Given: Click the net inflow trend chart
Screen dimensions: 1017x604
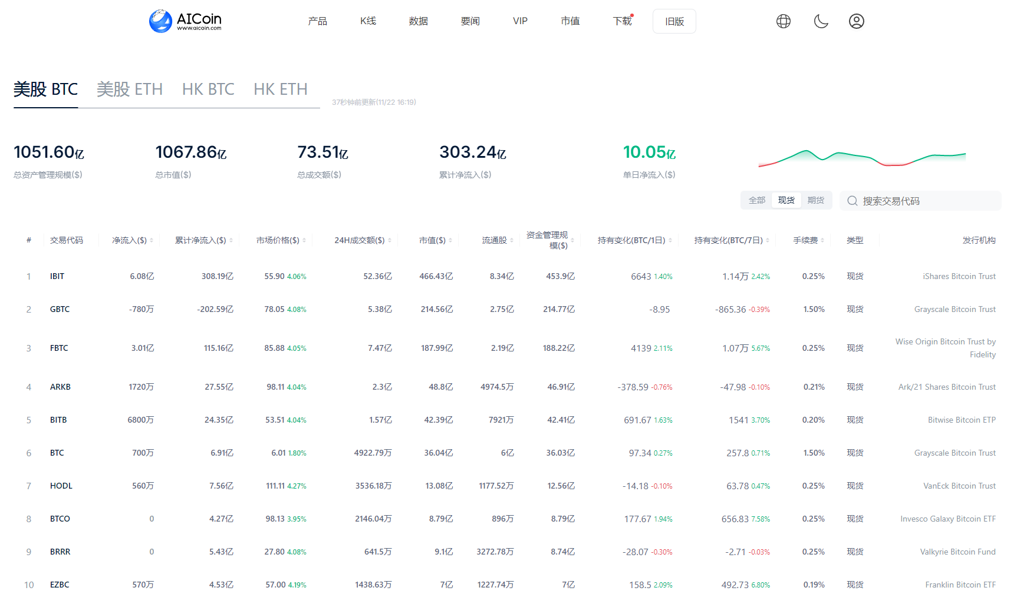Looking at the screenshot, I should [862, 158].
